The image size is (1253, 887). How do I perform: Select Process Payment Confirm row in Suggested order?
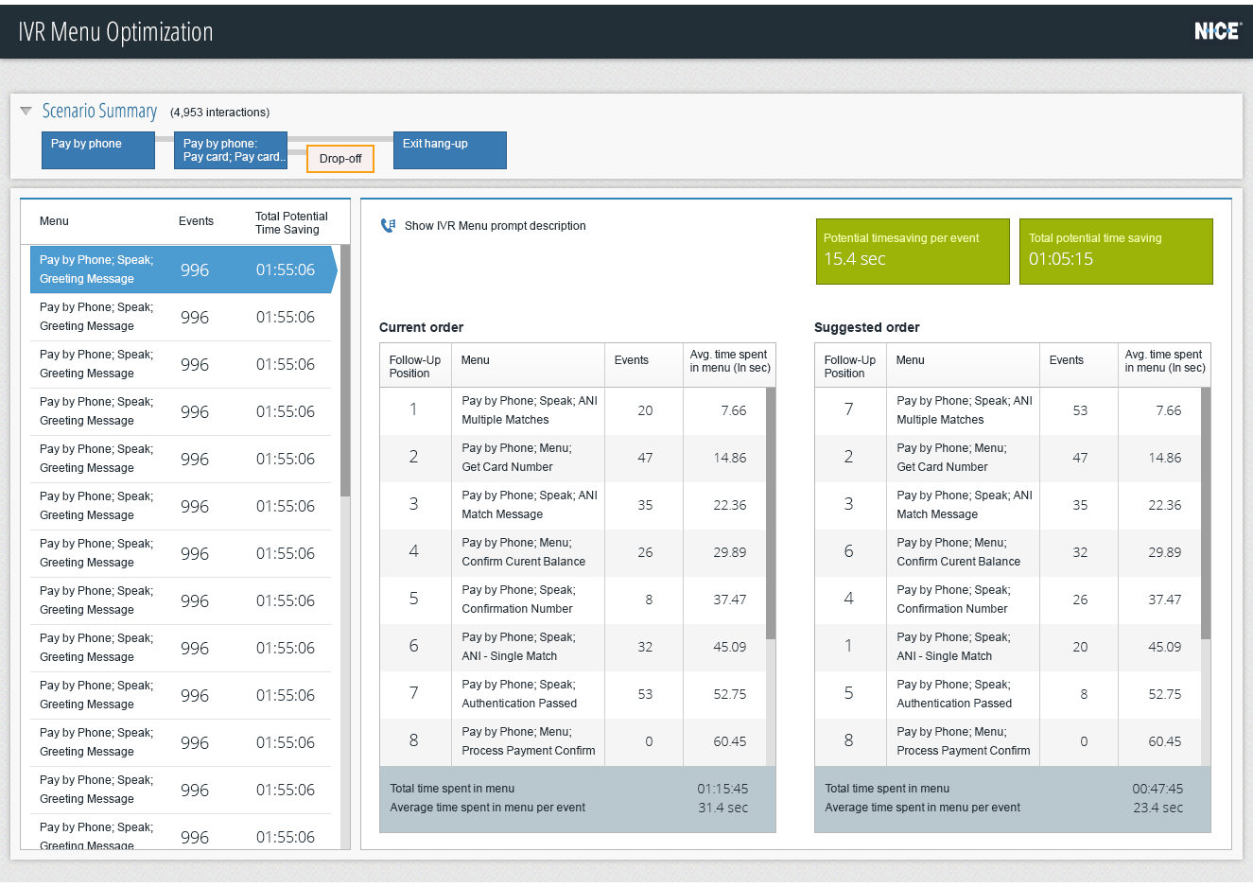pos(1008,742)
